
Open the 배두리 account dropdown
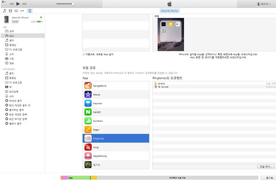pyautogui.click(x=264, y=4)
